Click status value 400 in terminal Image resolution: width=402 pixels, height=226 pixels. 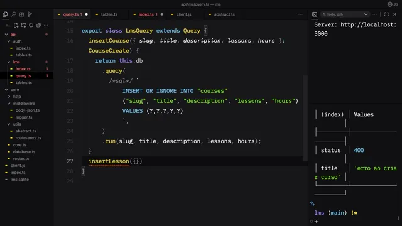(359, 151)
